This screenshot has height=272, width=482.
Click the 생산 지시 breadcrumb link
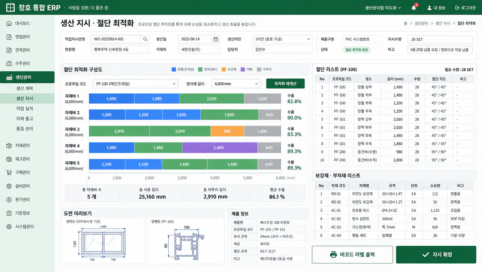(443, 23)
